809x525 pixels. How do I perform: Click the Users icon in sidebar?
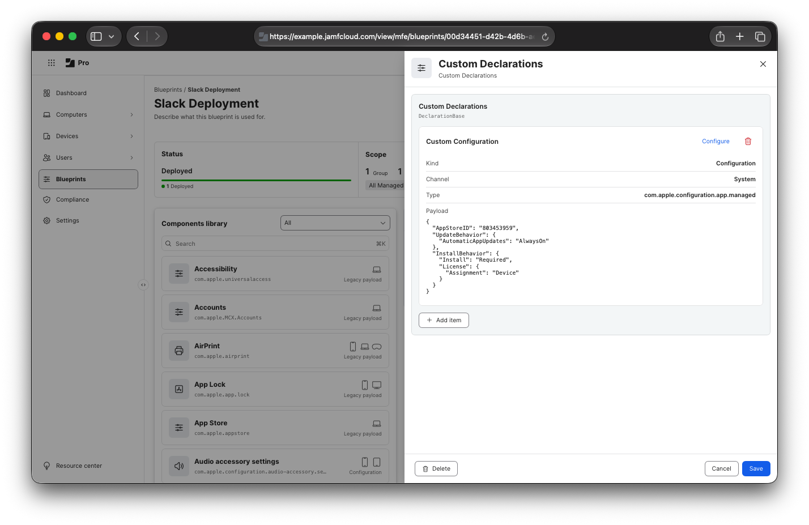click(47, 157)
